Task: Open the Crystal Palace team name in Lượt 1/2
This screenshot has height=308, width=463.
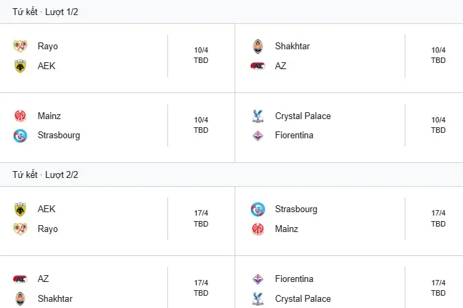Action: pyautogui.click(x=302, y=116)
